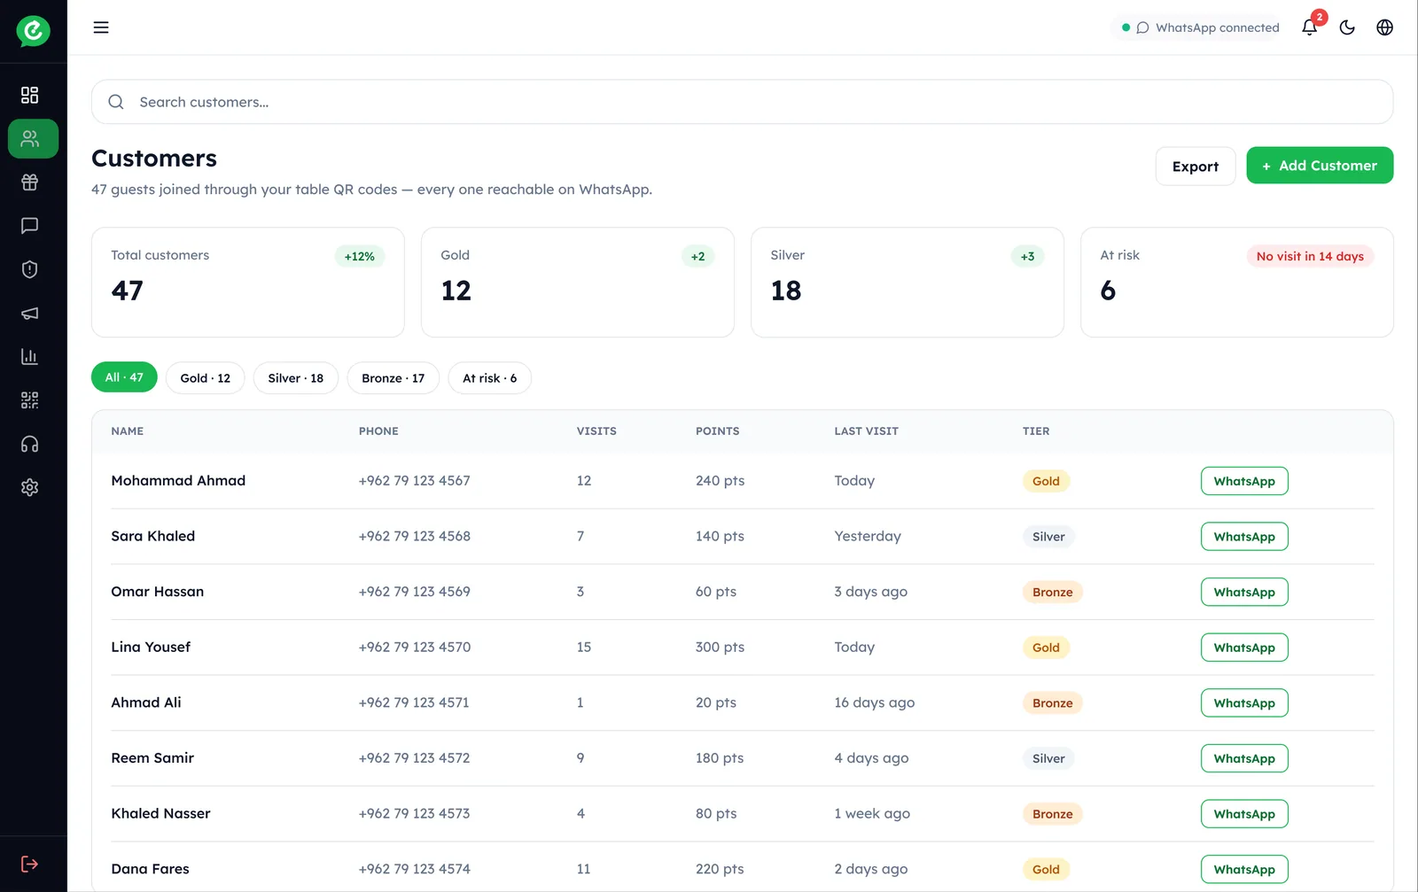Click the Export button
This screenshot has width=1418, height=892.
(1196, 167)
